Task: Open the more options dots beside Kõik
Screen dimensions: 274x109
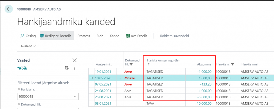Action: pyautogui.click(x=74, y=68)
